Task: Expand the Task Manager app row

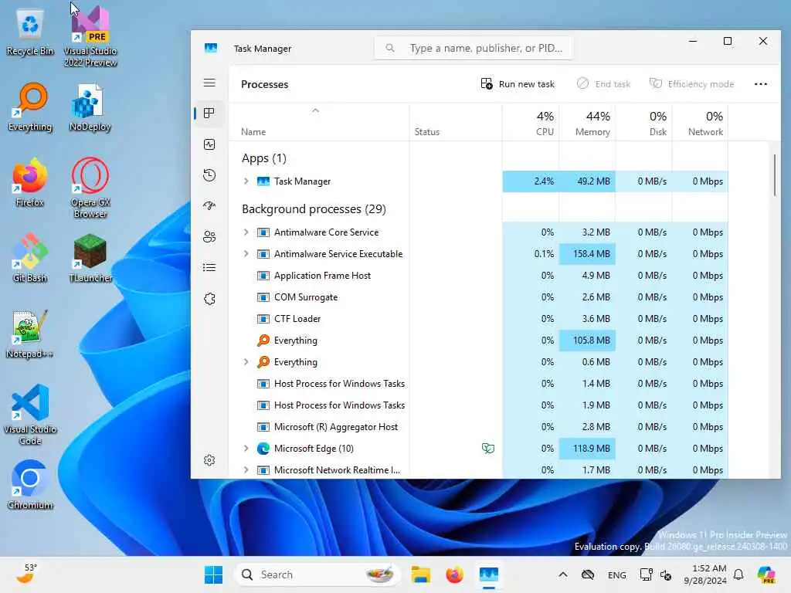Action: pos(246,181)
